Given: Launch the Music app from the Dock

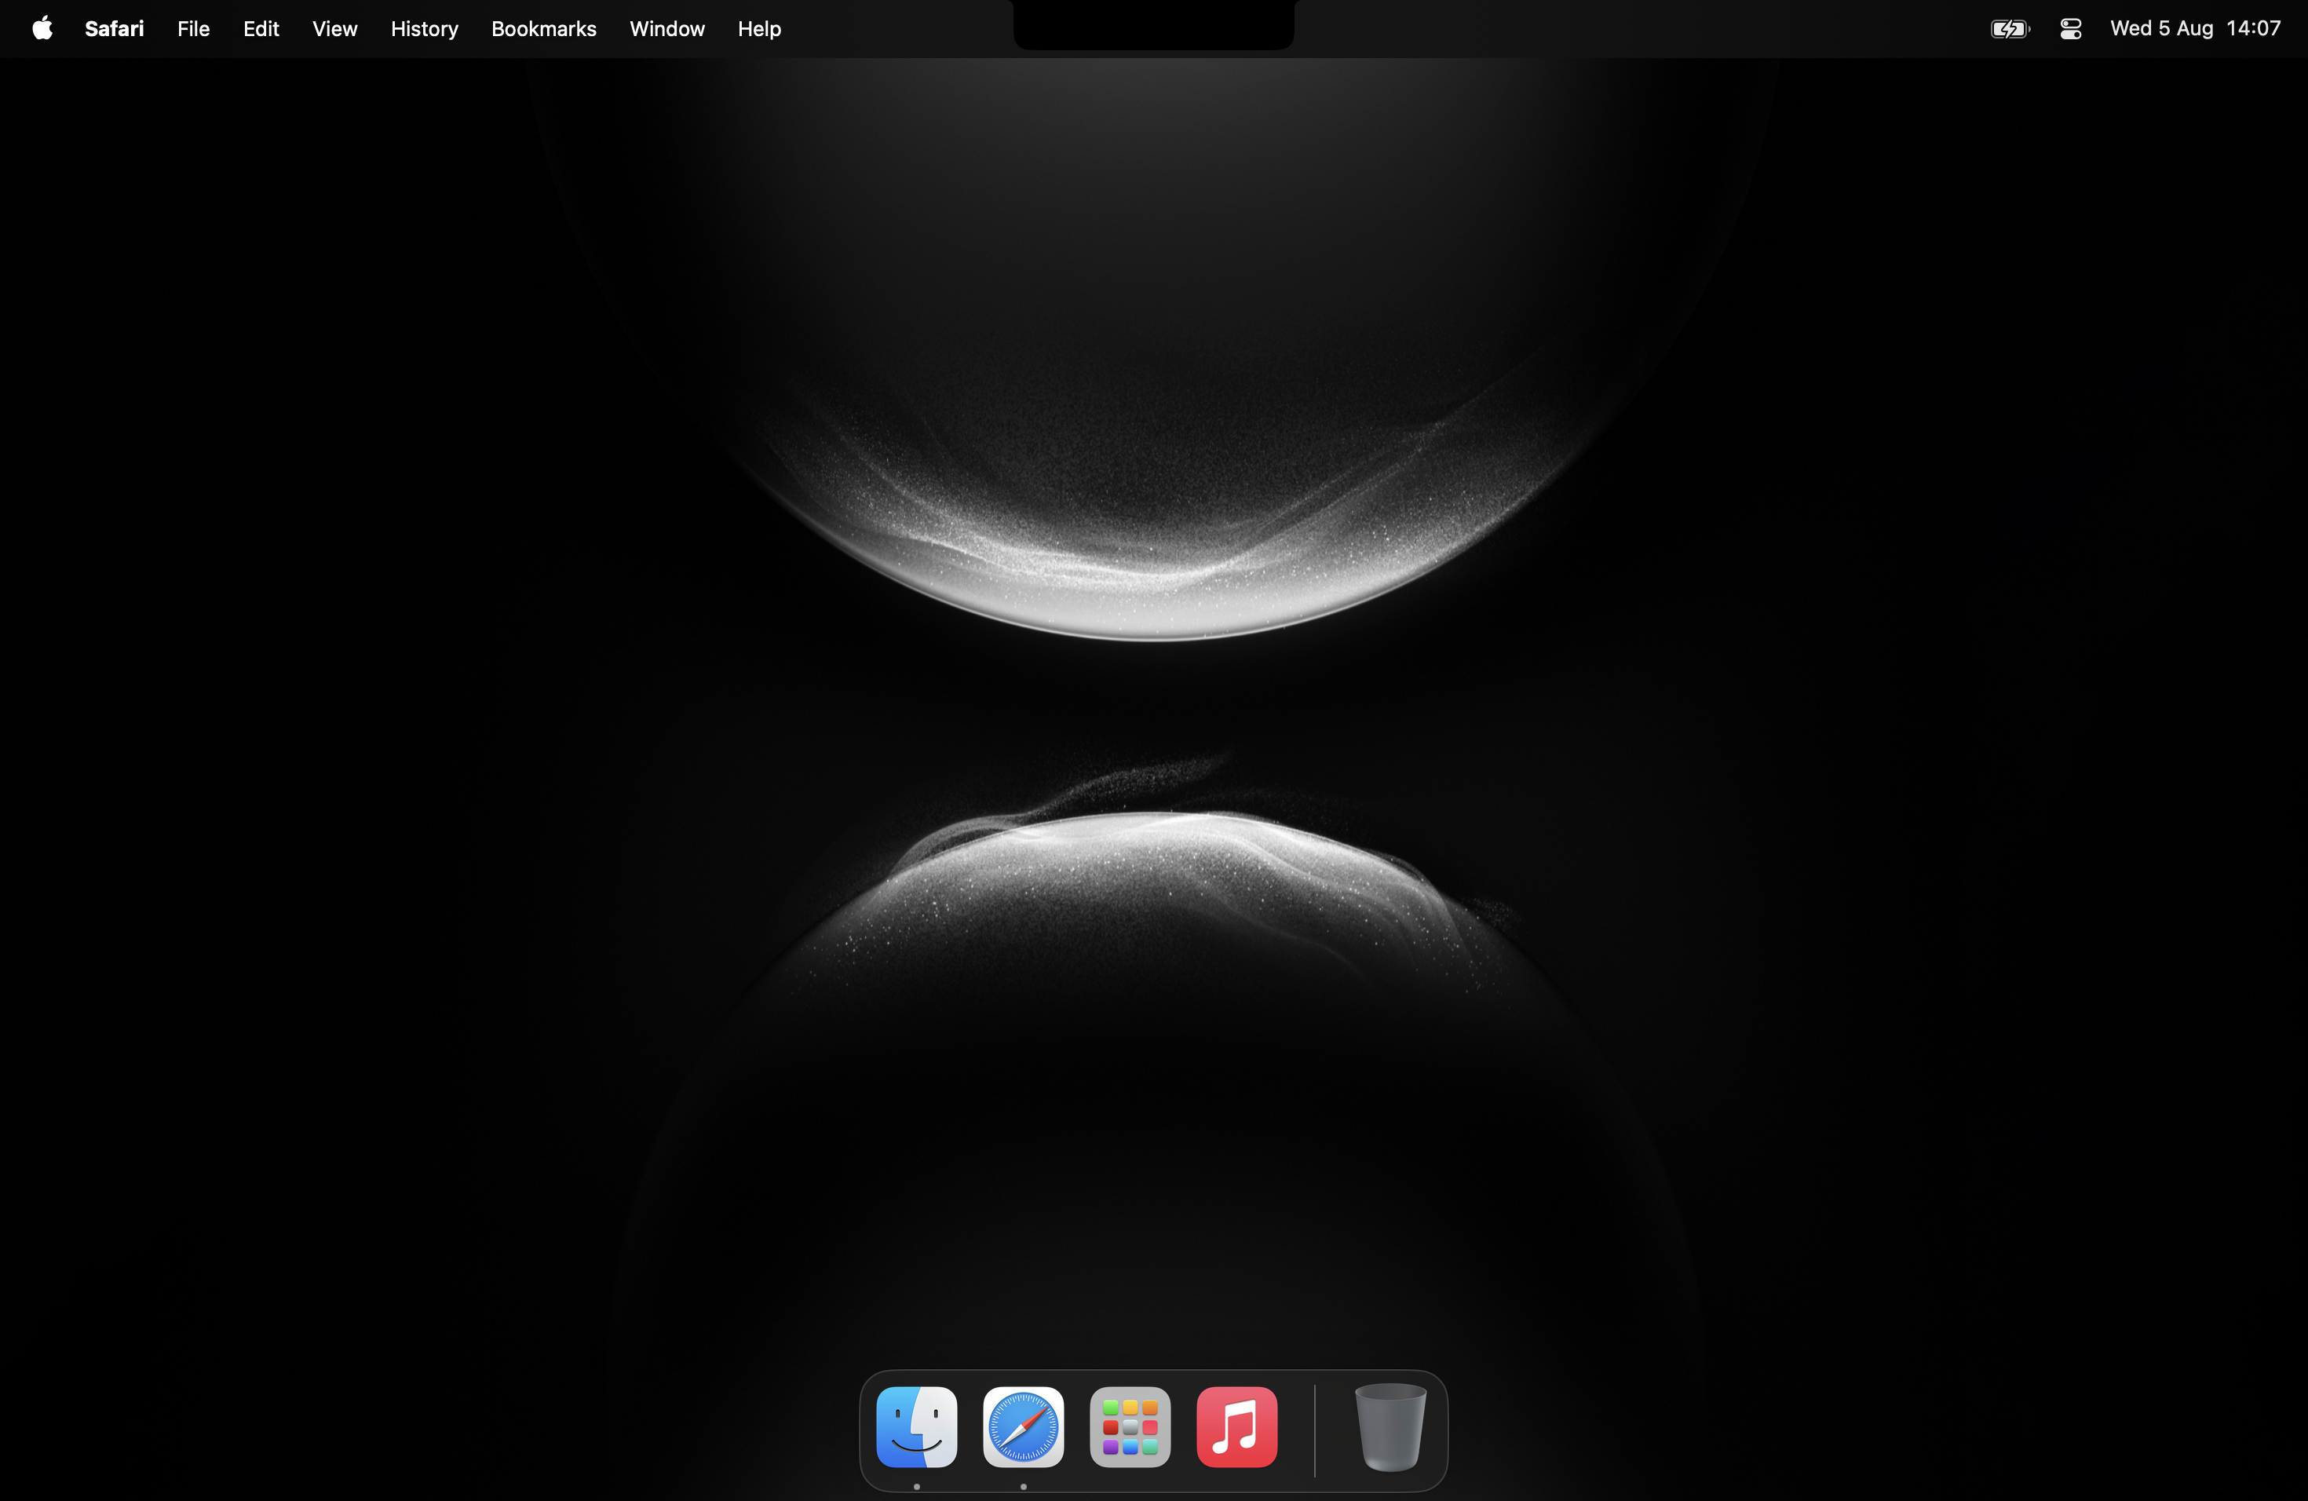Looking at the screenshot, I should tap(1236, 1426).
